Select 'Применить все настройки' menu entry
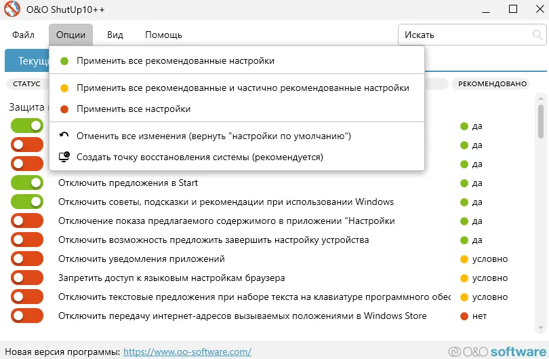 pyautogui.click(x=134, y=109)
